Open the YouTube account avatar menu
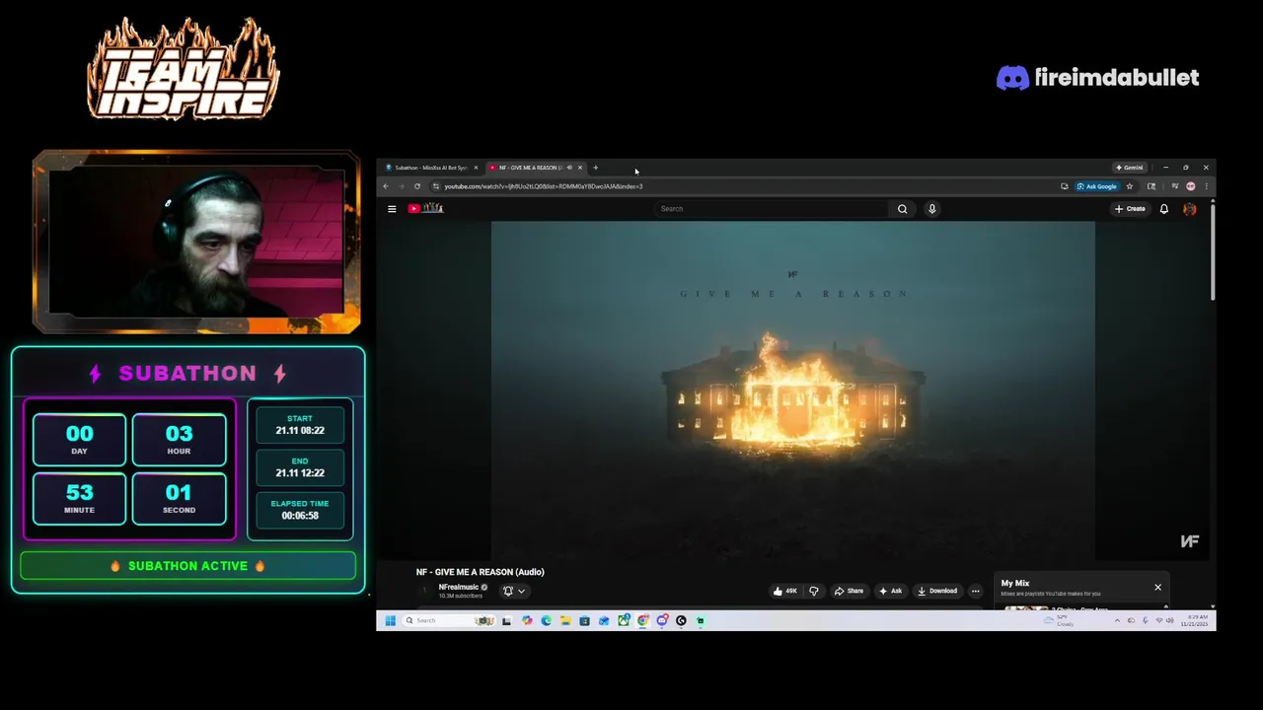This screenshot has width=1263, height=710. [1190, 209]
